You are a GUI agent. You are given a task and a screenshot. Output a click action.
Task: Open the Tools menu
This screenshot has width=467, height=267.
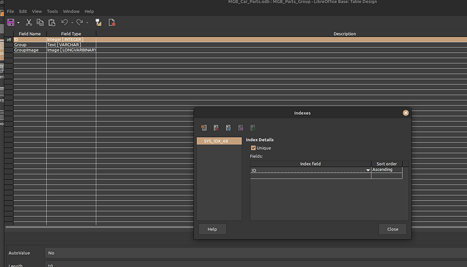tap(52, 11)
